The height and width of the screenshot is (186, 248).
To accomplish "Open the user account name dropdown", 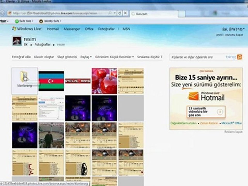I will [234, 29].
